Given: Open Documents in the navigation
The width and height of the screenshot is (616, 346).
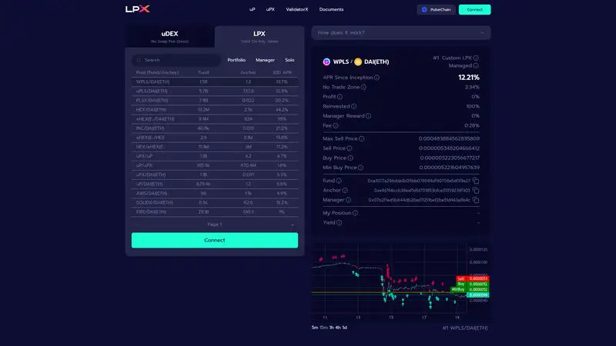Looking at the screenshot, I should pyautogui.click(x=331, y=9).
